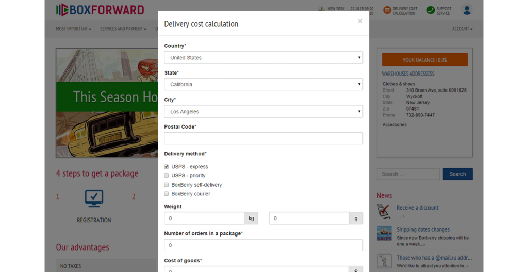The width and height of the screenshot is (528, 272).
Task: Click the site Search text field
Action: [408, 174]
